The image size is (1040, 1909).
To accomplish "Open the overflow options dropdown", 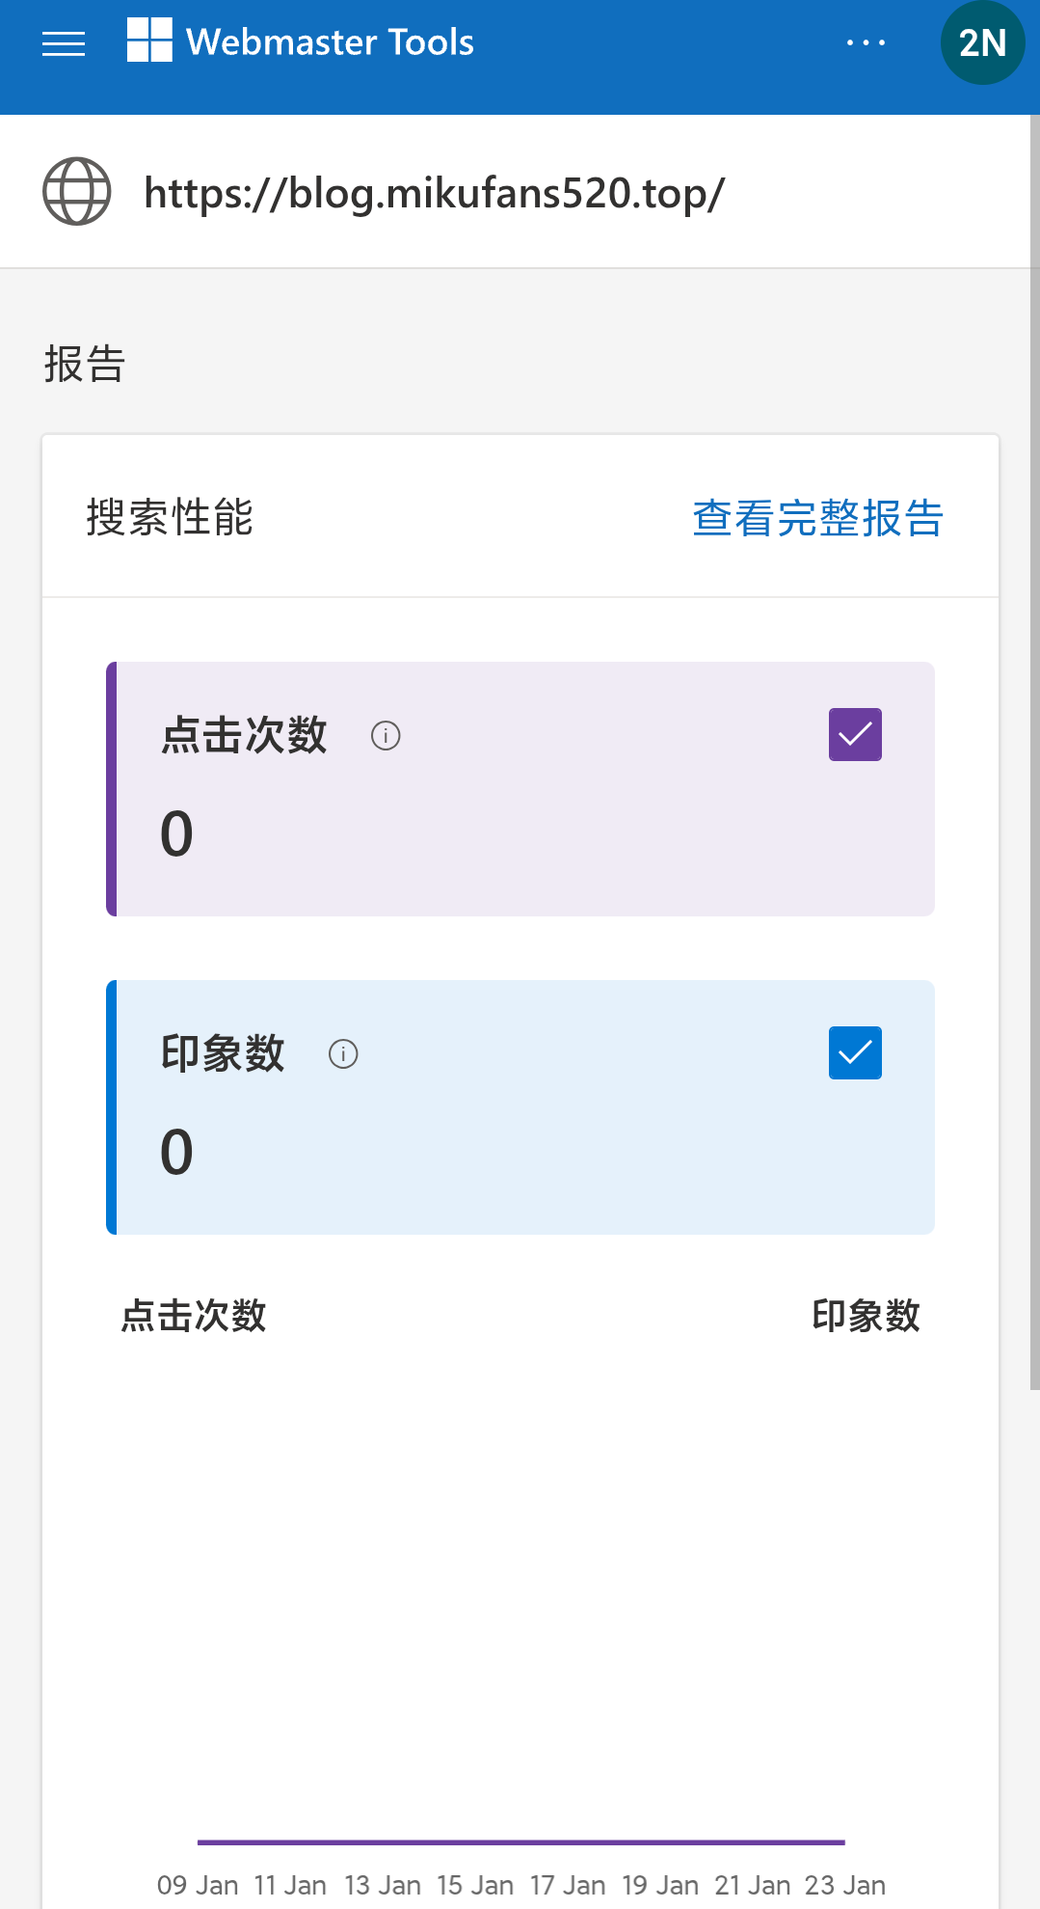I will click(866, 42).
